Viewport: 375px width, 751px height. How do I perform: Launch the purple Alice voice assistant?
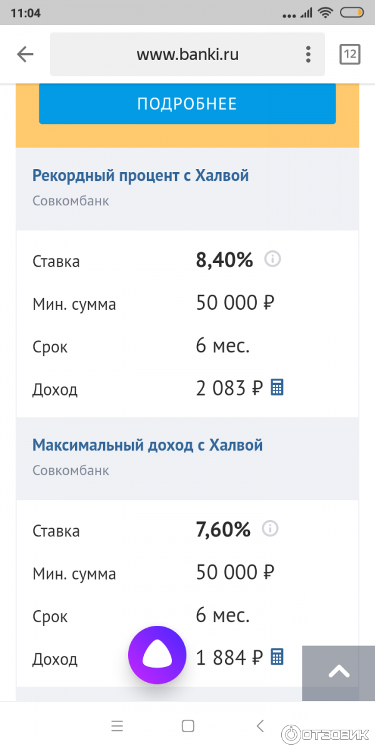(157, 655)
